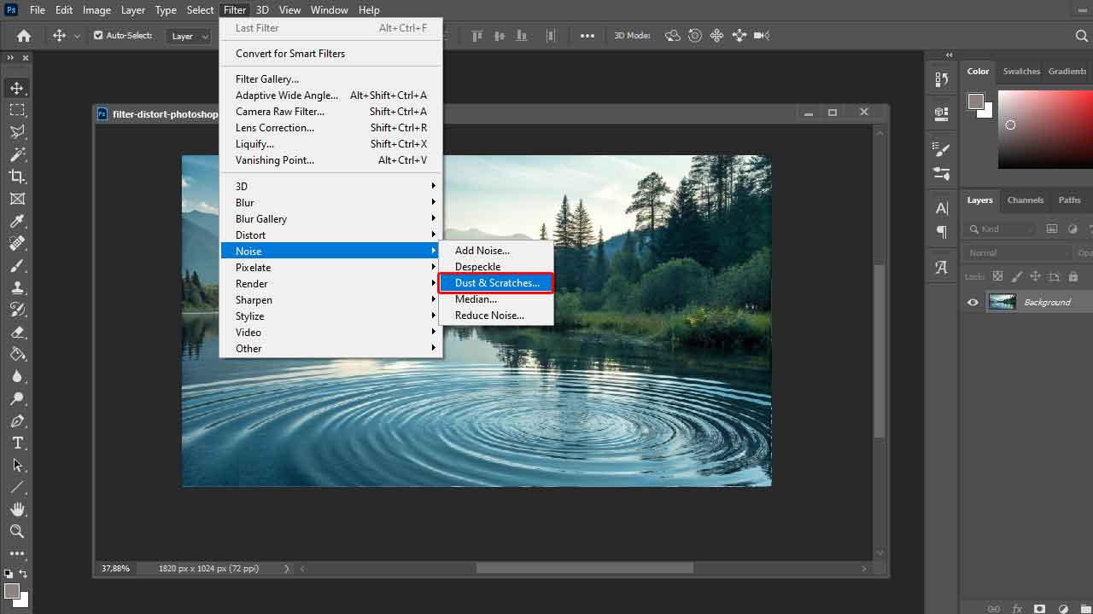Click Dust & Scratches menu item

pos(496,283)
